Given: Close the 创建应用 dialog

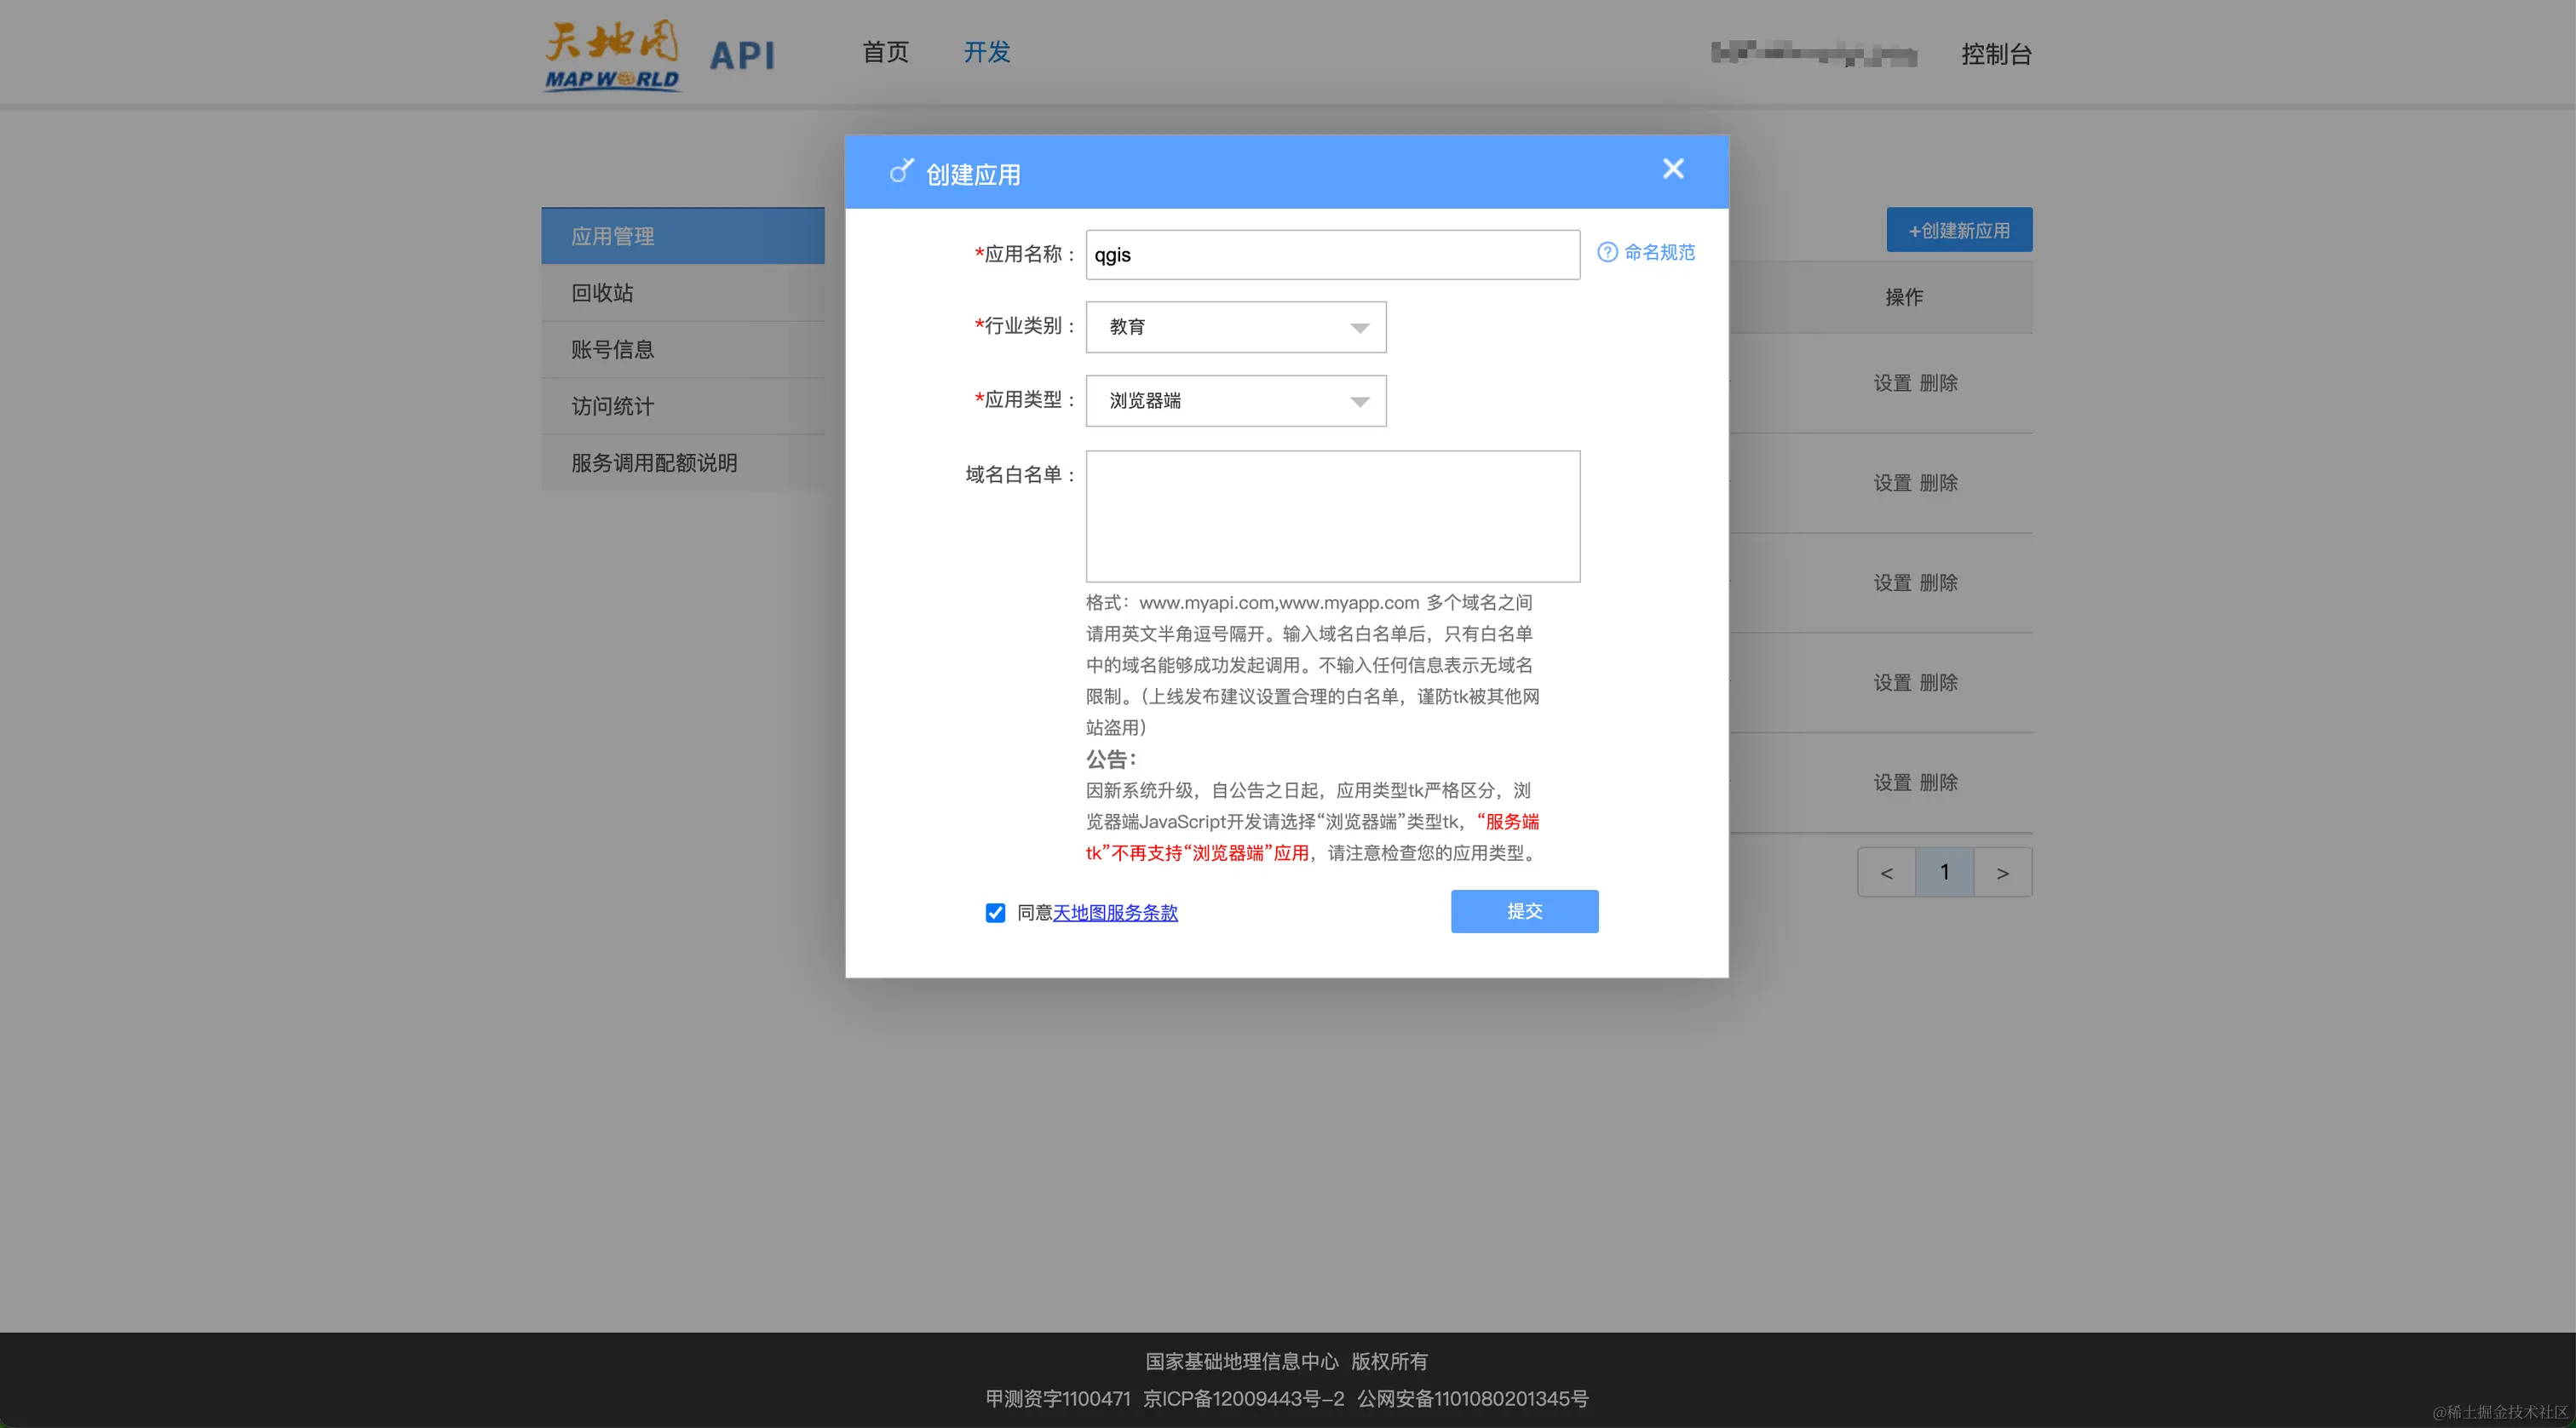Looking at the screenshot, I should coord(1673,169).
